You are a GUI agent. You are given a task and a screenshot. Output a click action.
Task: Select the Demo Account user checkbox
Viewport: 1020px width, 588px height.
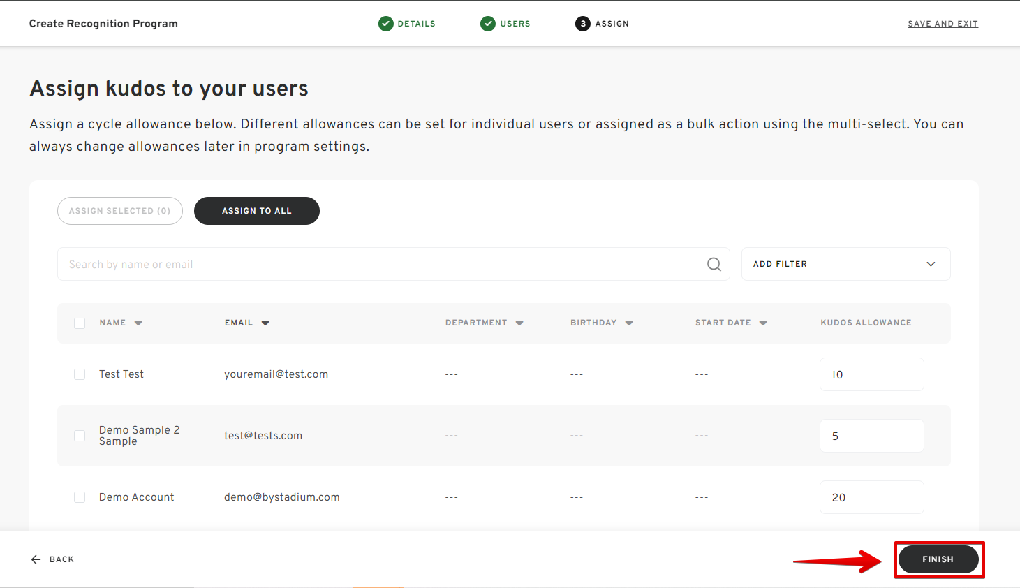pos(80,497)
